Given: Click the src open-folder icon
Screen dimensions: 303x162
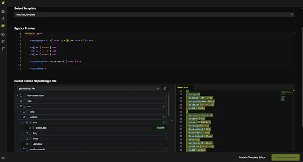Looking at the screenshot, I should pos(21,106).
